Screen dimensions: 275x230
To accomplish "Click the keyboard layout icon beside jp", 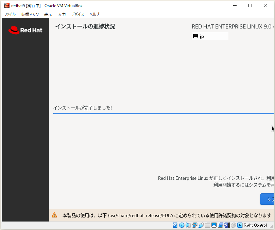I will click(x=195, y=36).
